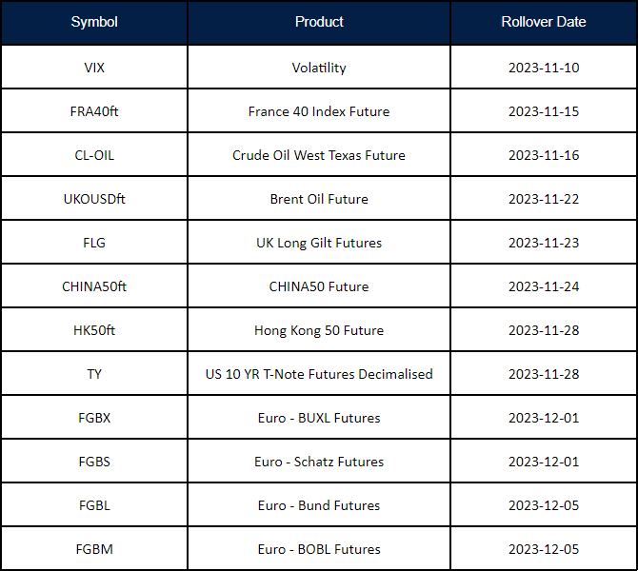The height and width of the screenshot is (571, 638).
Task: Click the HK50ft symbol cell
Action: pos(94,330)
